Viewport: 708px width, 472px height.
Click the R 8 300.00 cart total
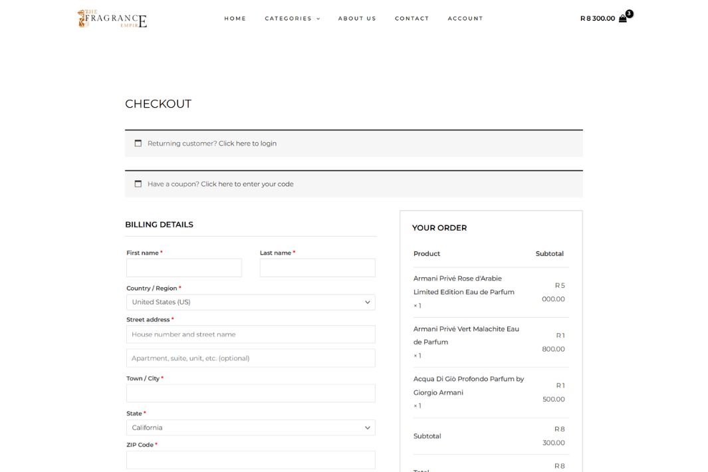(598, 19)
